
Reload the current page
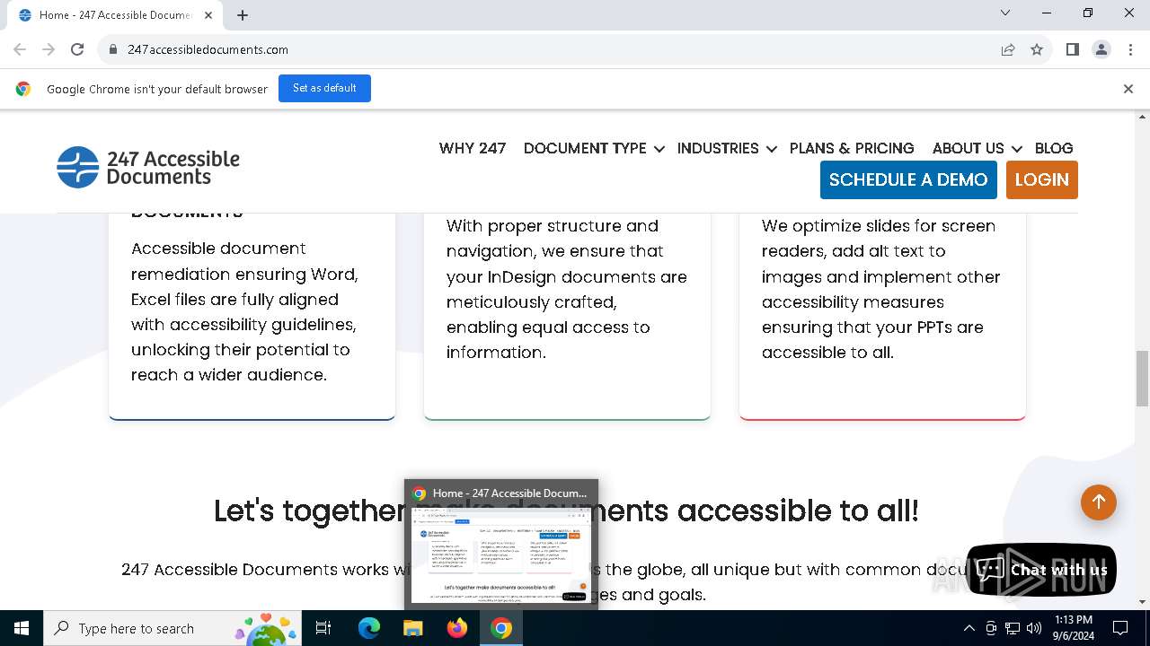tap(77, 49)
